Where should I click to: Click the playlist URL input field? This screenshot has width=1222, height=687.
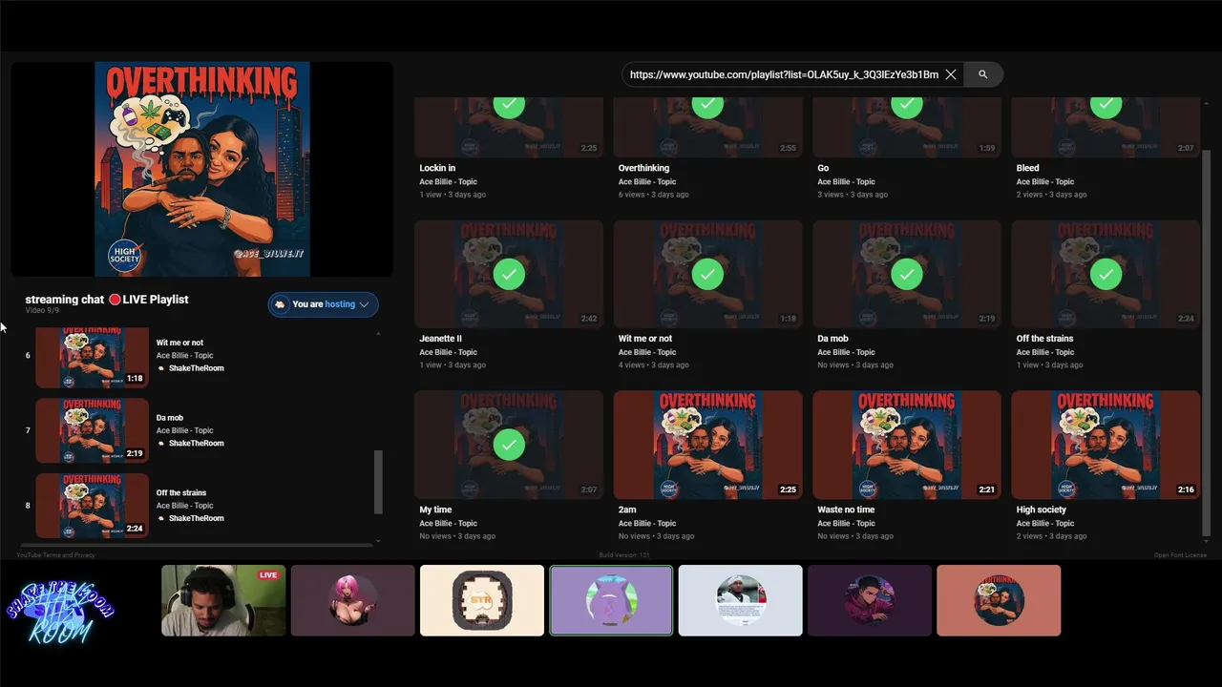click(784, 74)
